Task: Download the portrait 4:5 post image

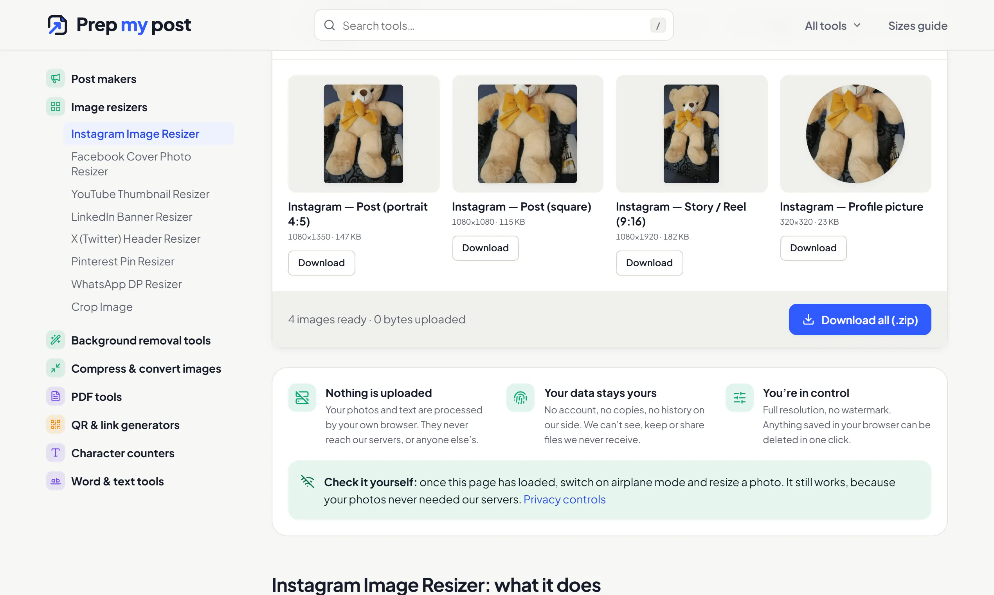Action: tap(321, 263)
